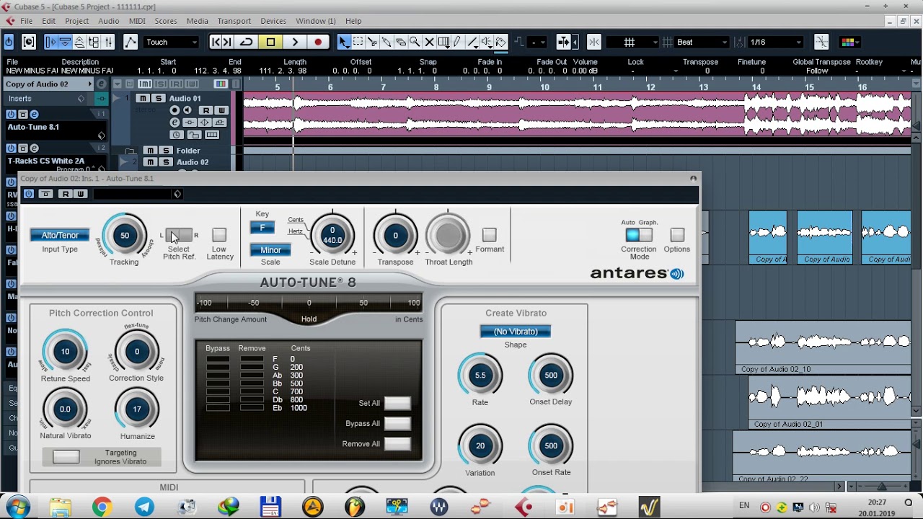Open the Key F selector

click(262, 228)
